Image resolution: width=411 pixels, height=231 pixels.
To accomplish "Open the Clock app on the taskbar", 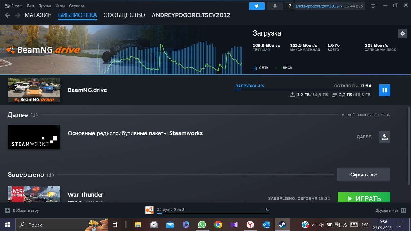I will [154, 225].
